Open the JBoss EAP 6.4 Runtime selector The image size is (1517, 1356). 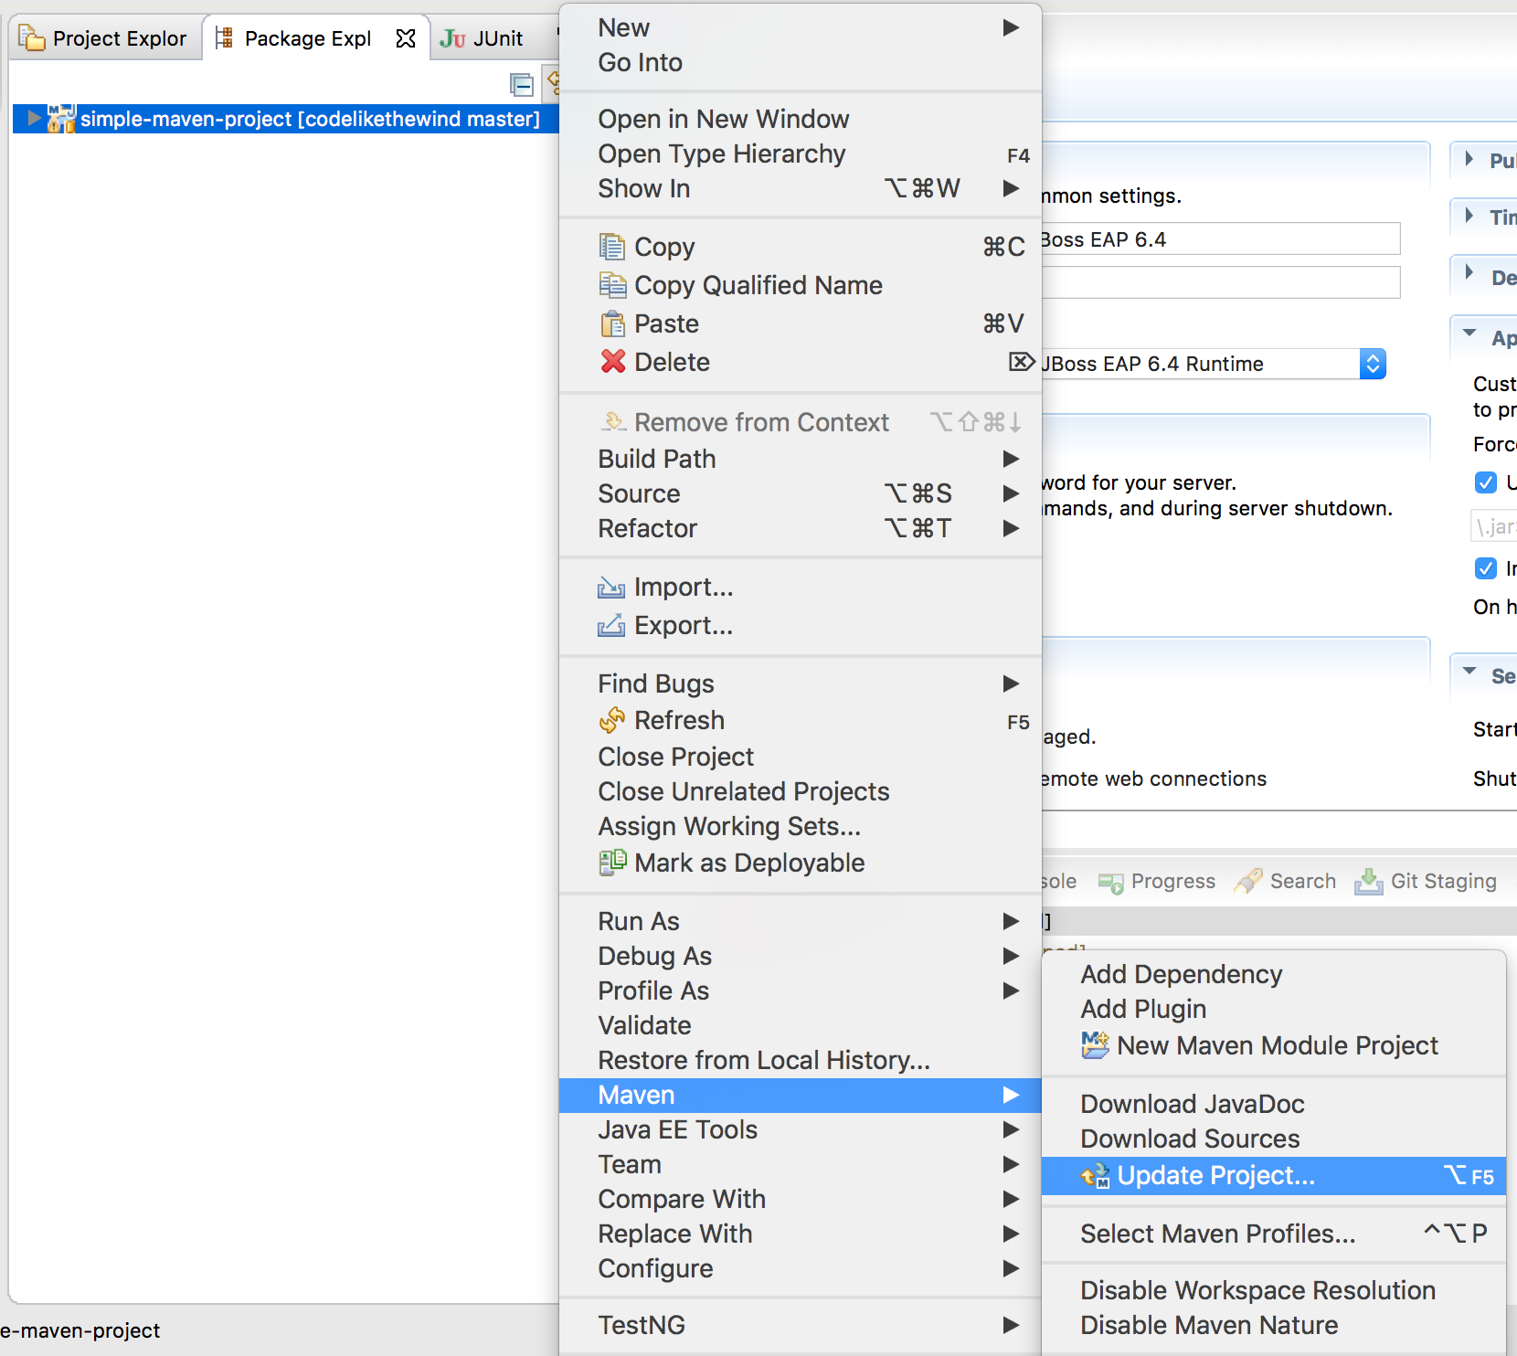click(x=1374, y=364)
